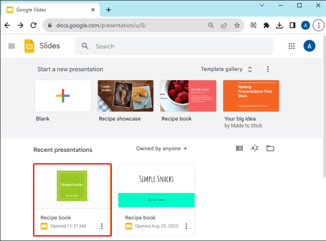The width and height of the screenshot is (326, 241).
Task: Toggle the browser side panel
Action: coord(292,25)
